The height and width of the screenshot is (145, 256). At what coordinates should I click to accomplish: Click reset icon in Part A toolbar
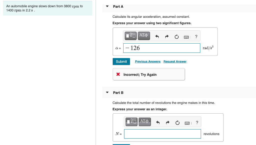[177, 37]
